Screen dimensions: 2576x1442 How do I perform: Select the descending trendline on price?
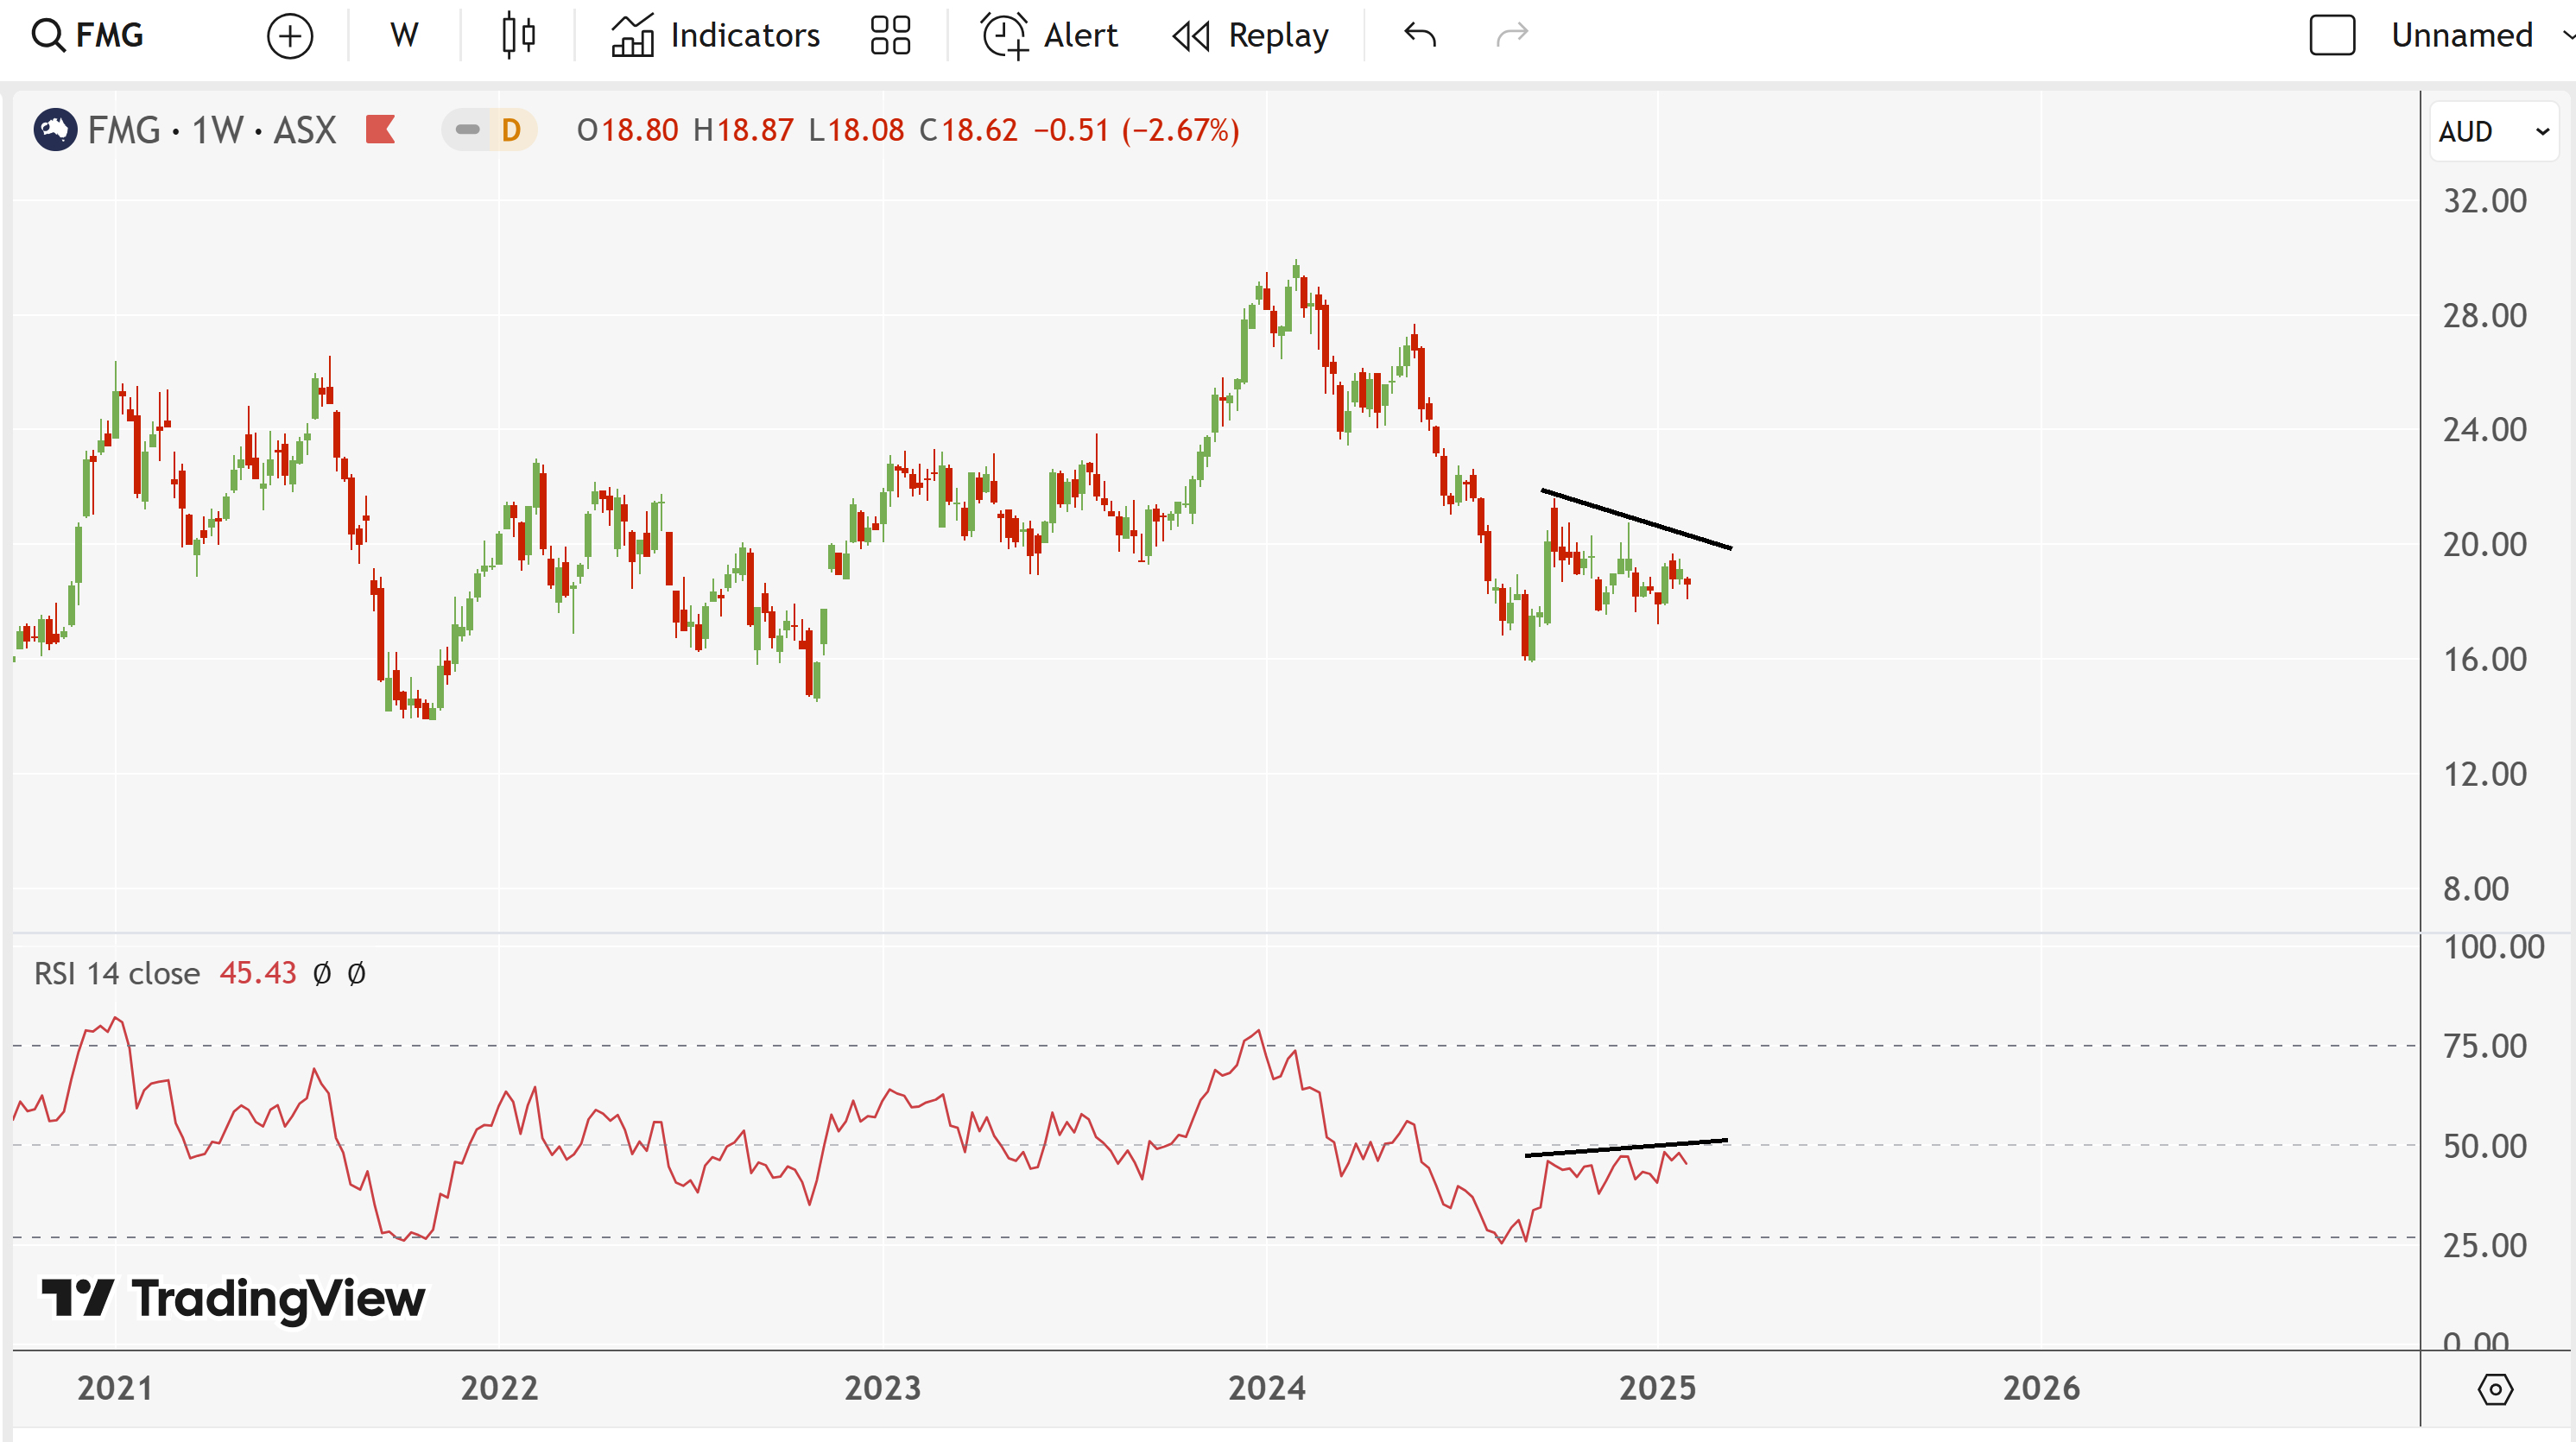1636,519
